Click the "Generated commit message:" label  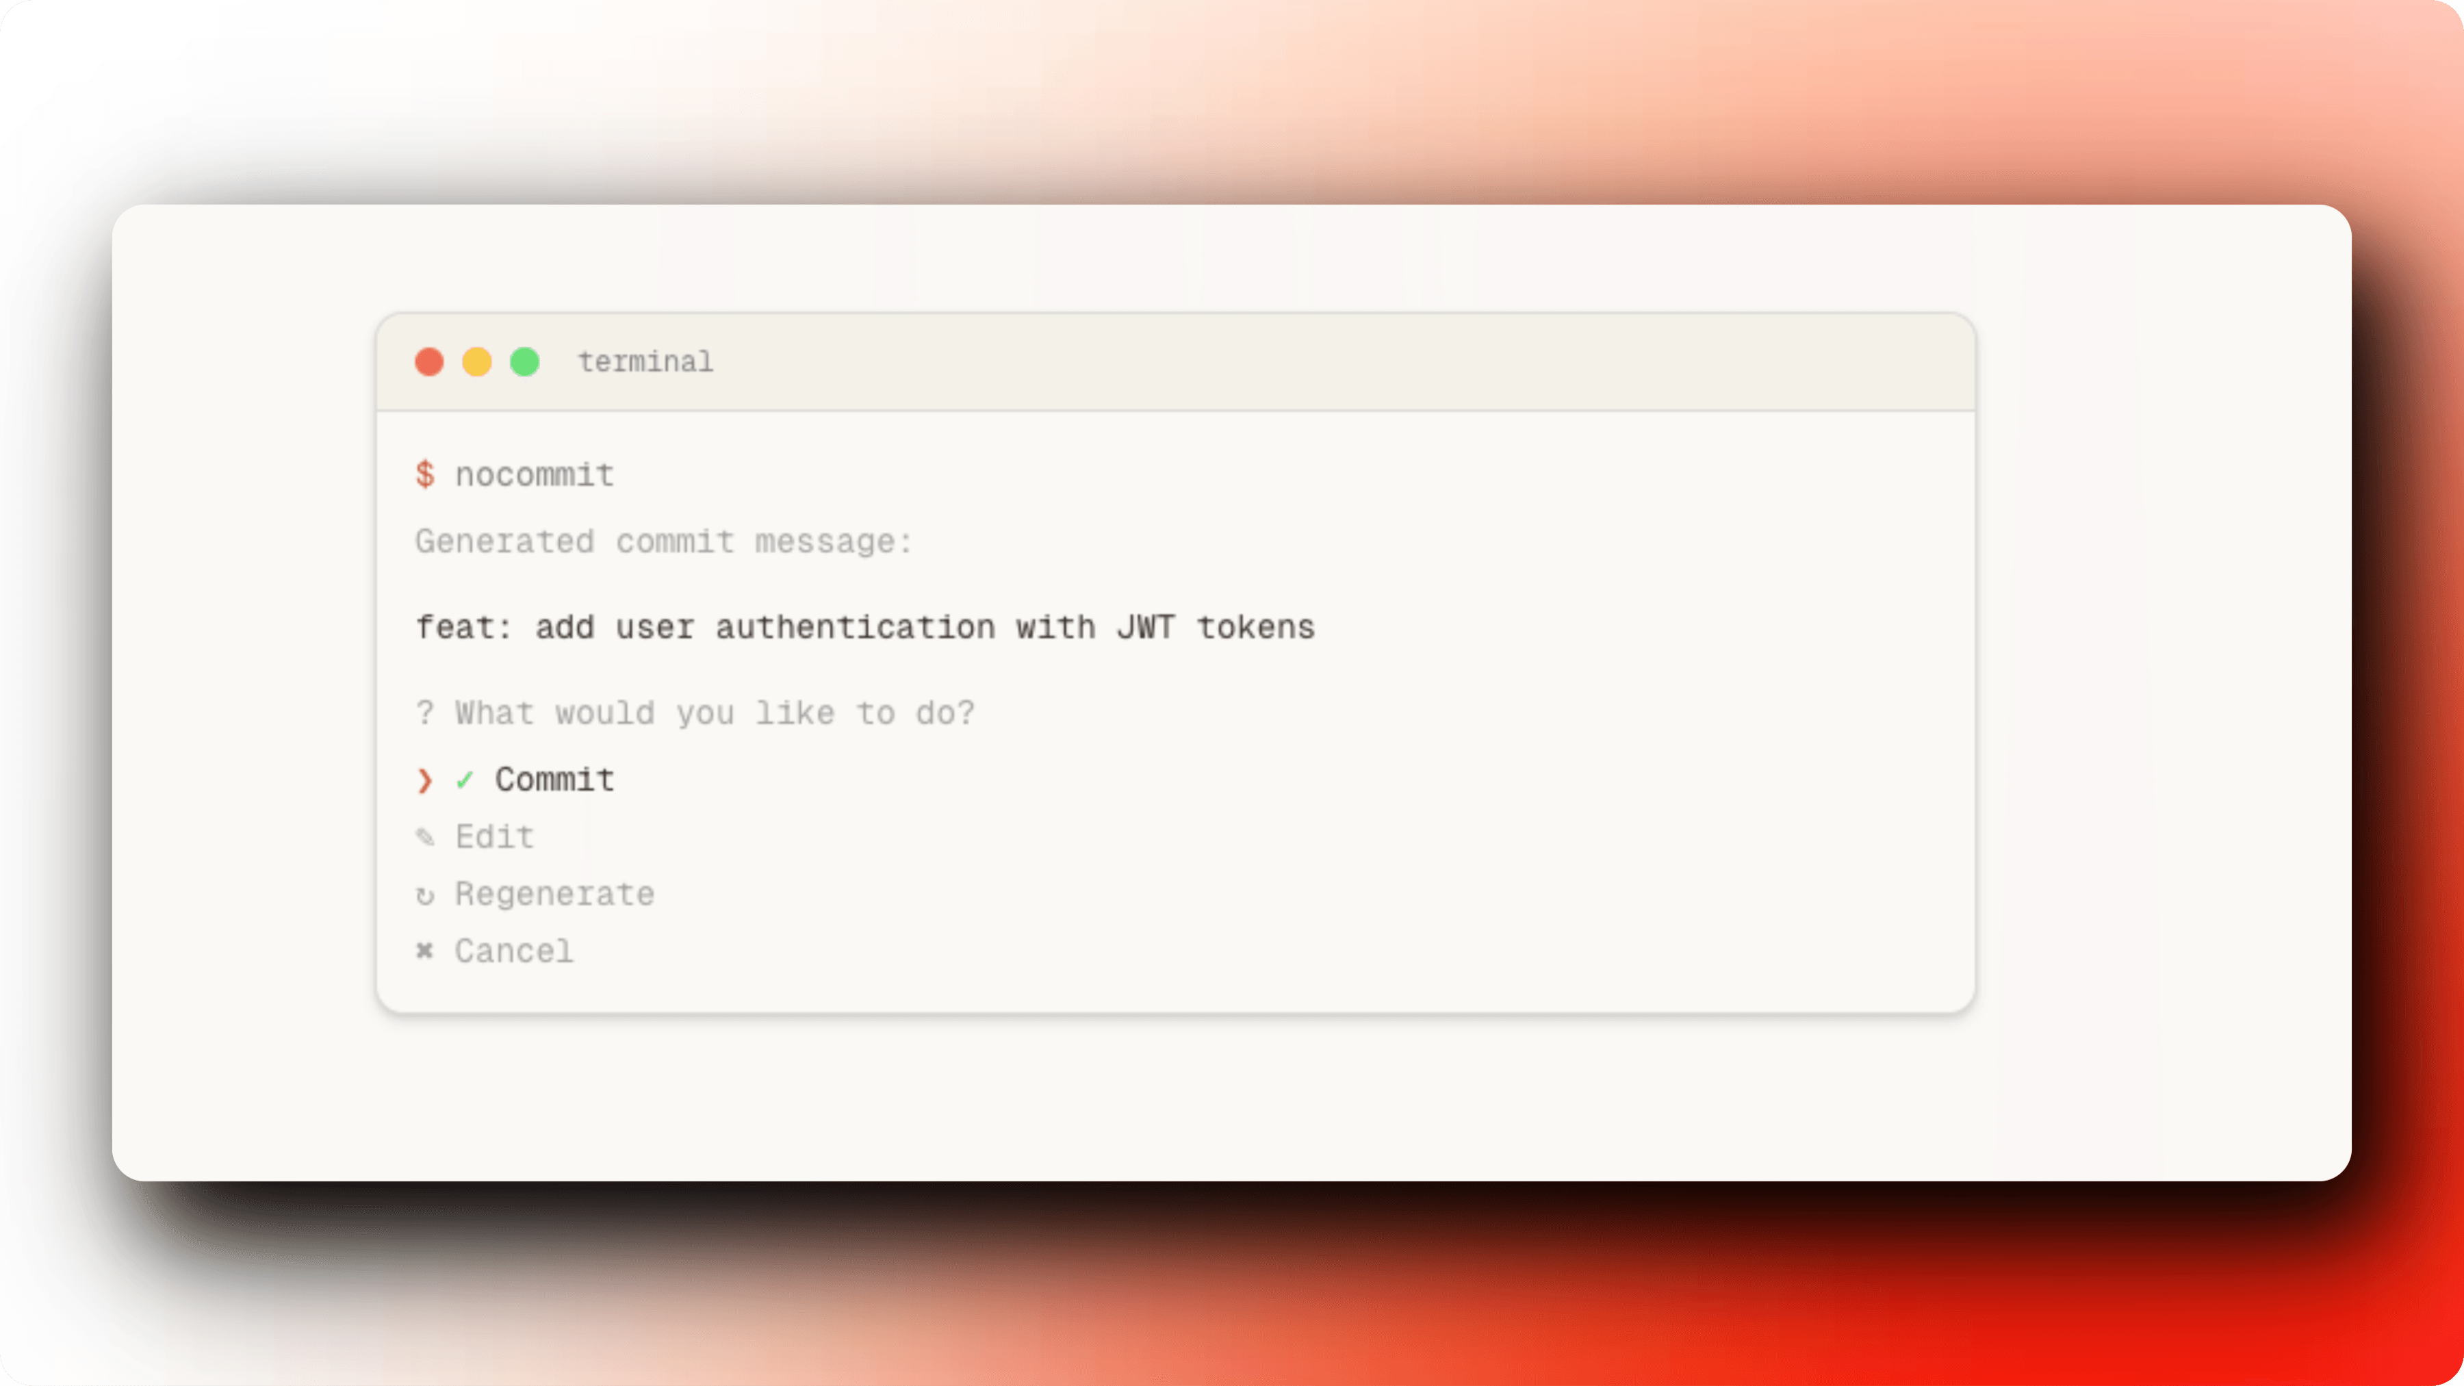coord(664,541)
